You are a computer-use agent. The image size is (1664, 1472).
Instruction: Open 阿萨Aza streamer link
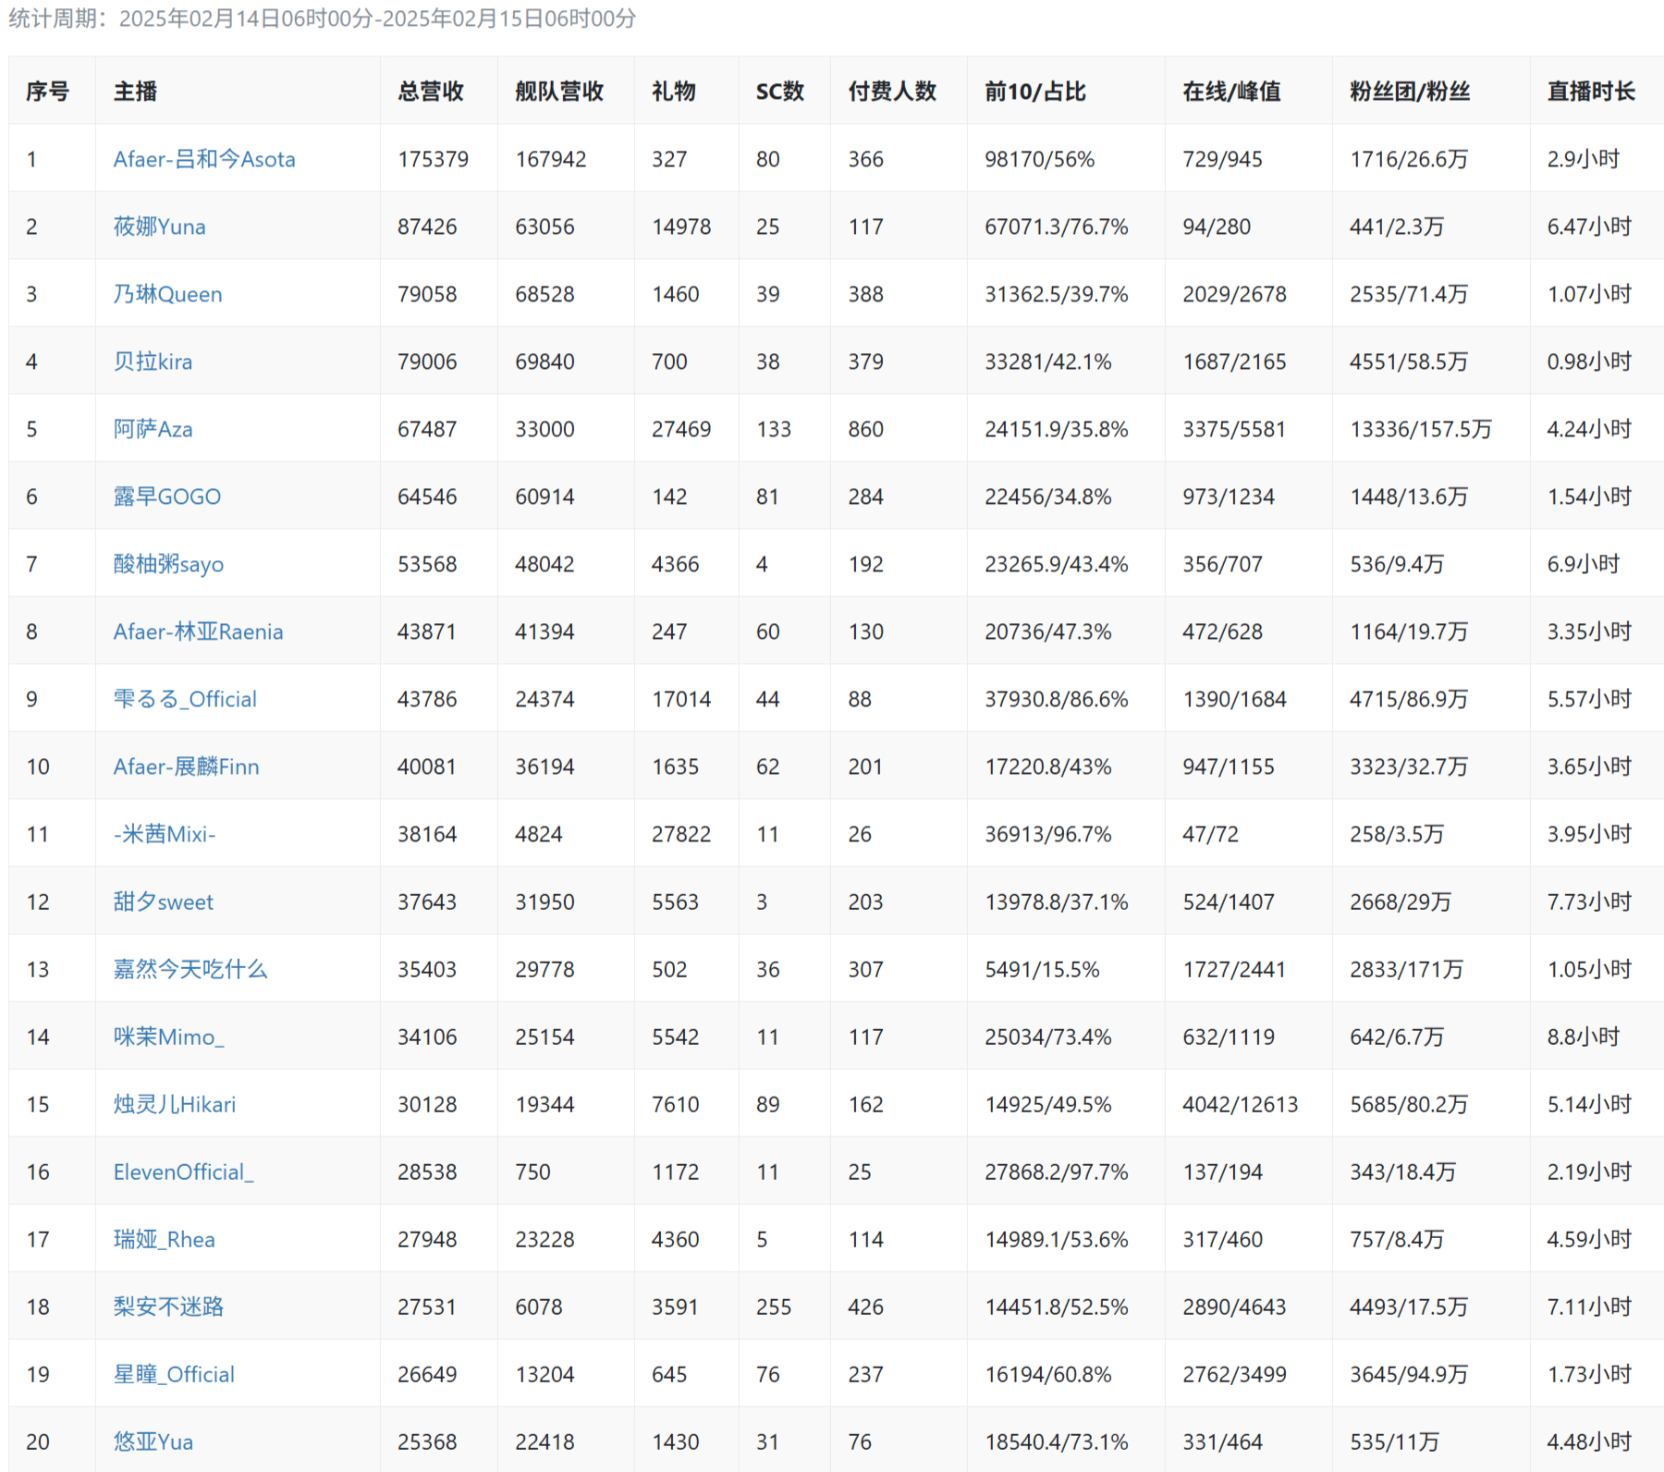(x=153, y=429)
